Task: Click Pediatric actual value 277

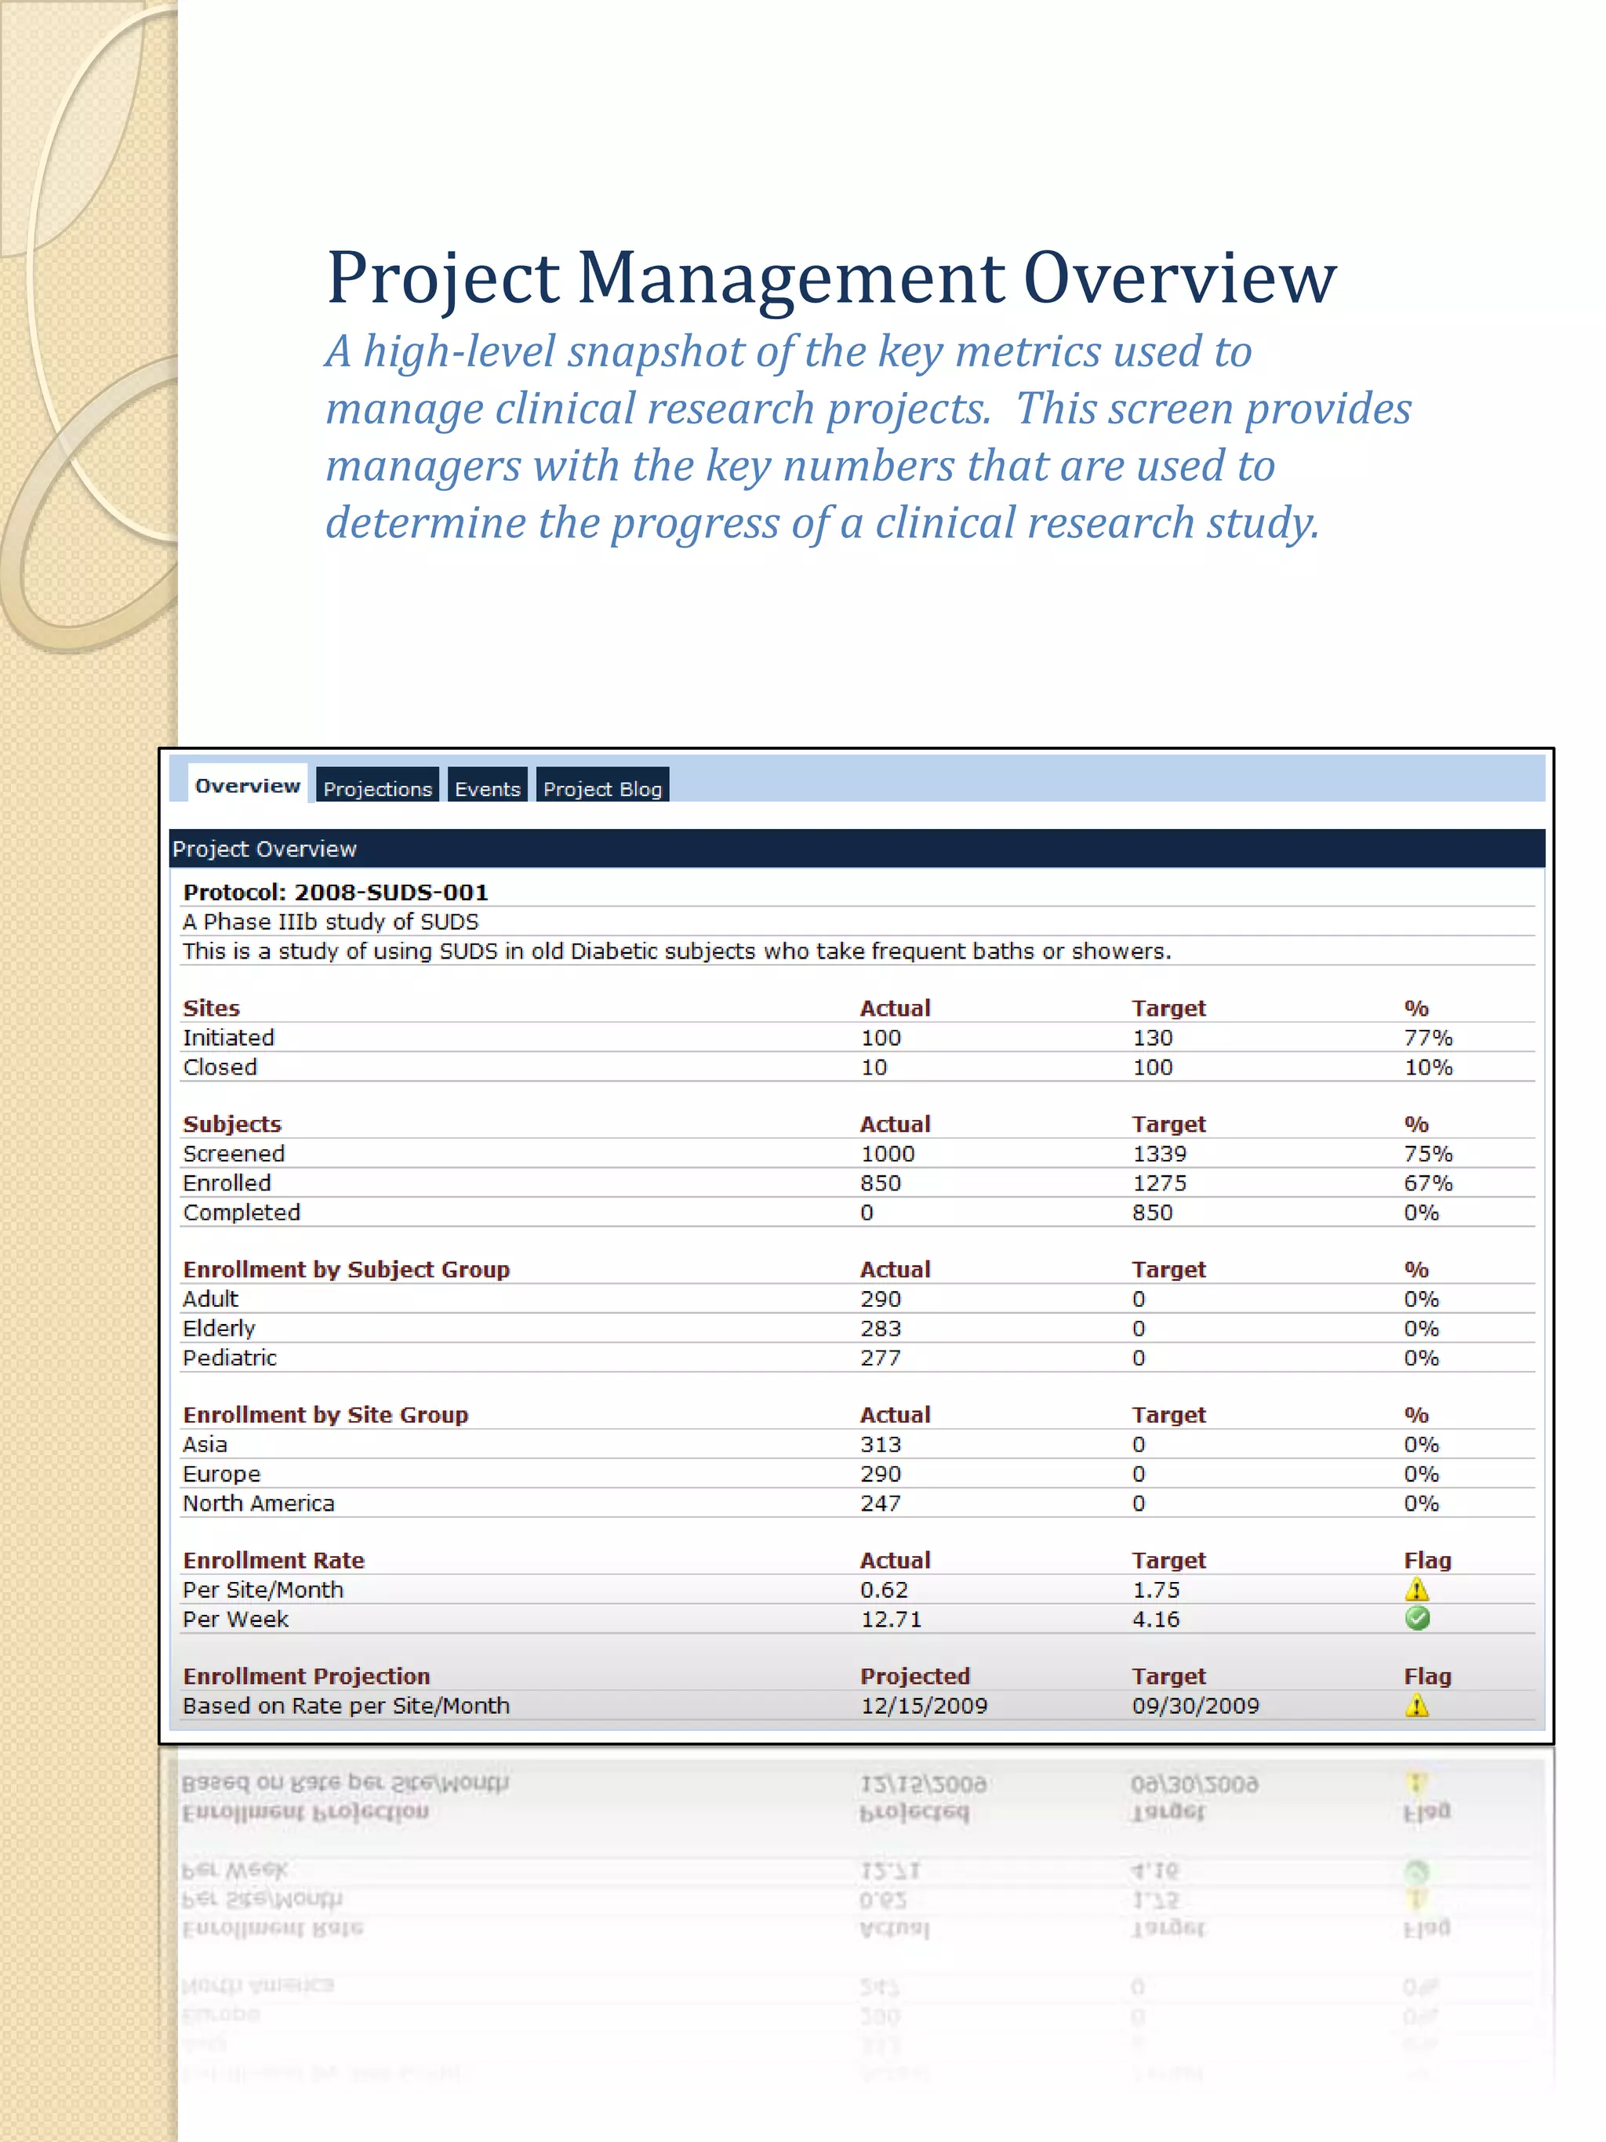Action: pyautogui.click(x=880, y=1357)
